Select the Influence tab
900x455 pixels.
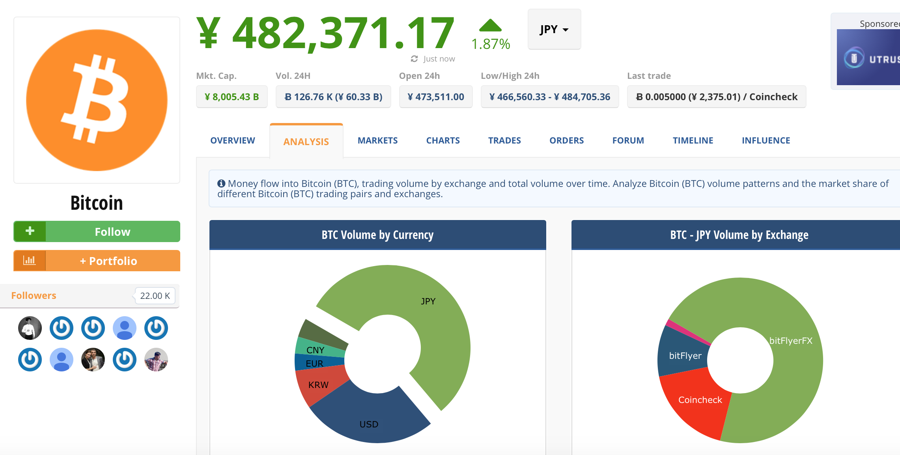click(x=766, y=141)
